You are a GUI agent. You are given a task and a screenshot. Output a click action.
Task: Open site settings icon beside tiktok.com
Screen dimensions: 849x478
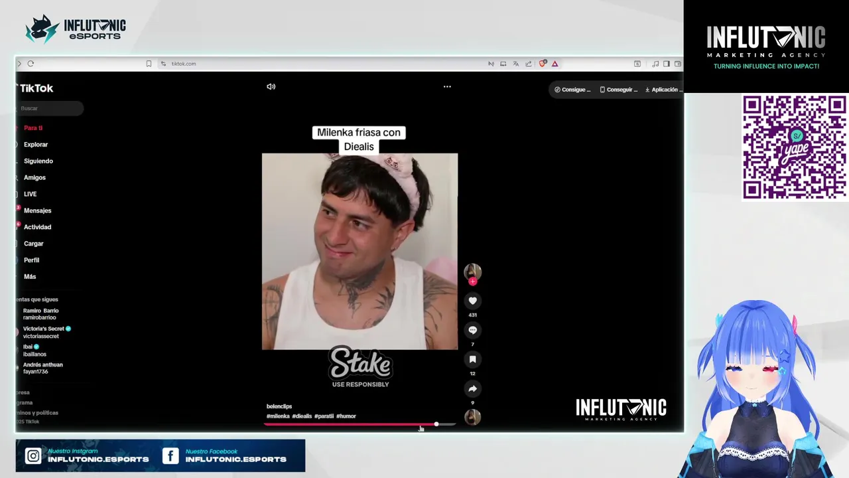(x=163, y=64)
